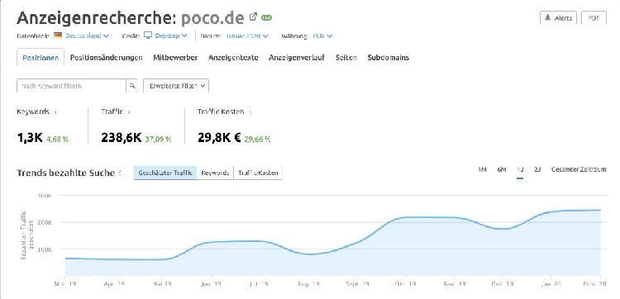Image resolution: width=620 pixels, height=299 pixels.
Task: Select the Geschätzter Traffic chart toggle
Action: [x=165, y=173]
